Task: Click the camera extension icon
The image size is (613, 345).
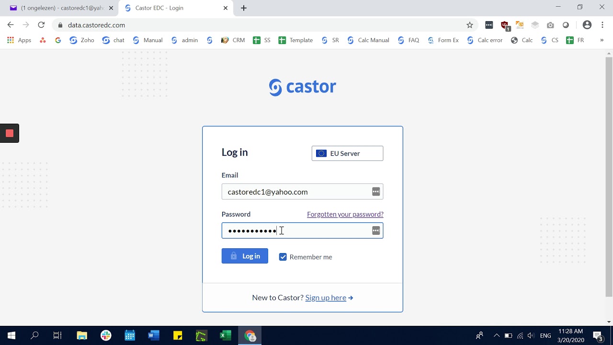Action: coord(550,25)
